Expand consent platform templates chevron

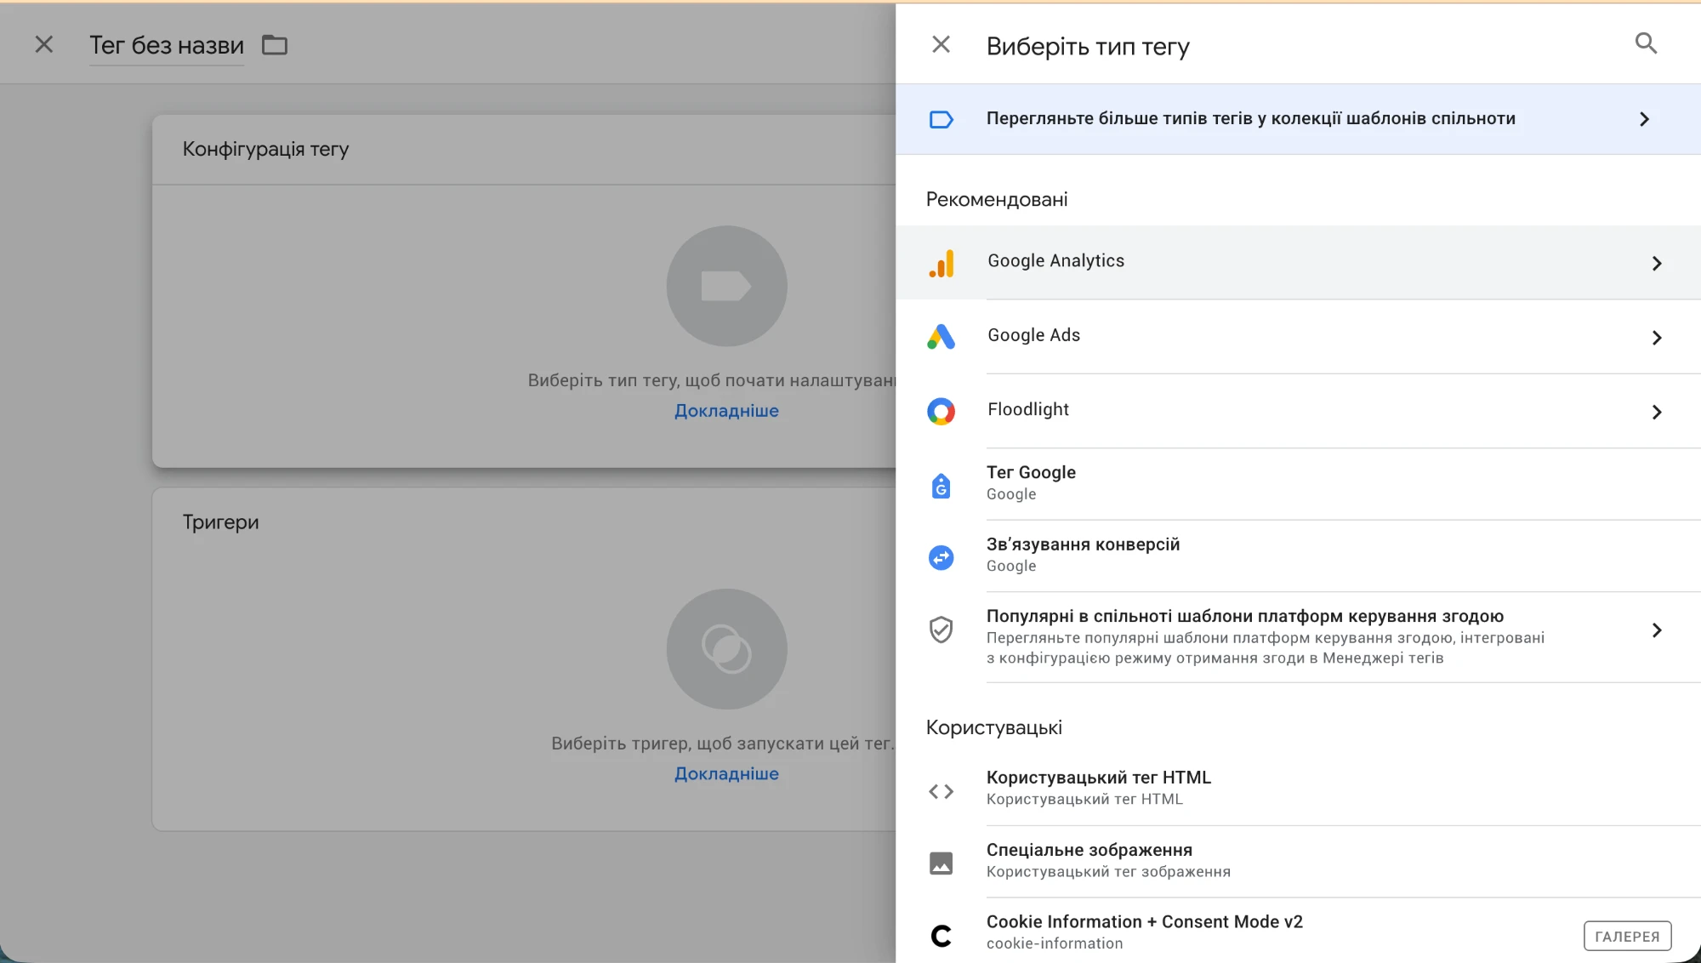click(1656, 630)
